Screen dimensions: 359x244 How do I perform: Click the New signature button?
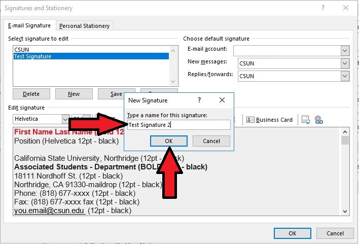tap(74, 94)
